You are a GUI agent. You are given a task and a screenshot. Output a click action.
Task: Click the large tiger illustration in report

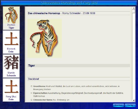[45, 38]
